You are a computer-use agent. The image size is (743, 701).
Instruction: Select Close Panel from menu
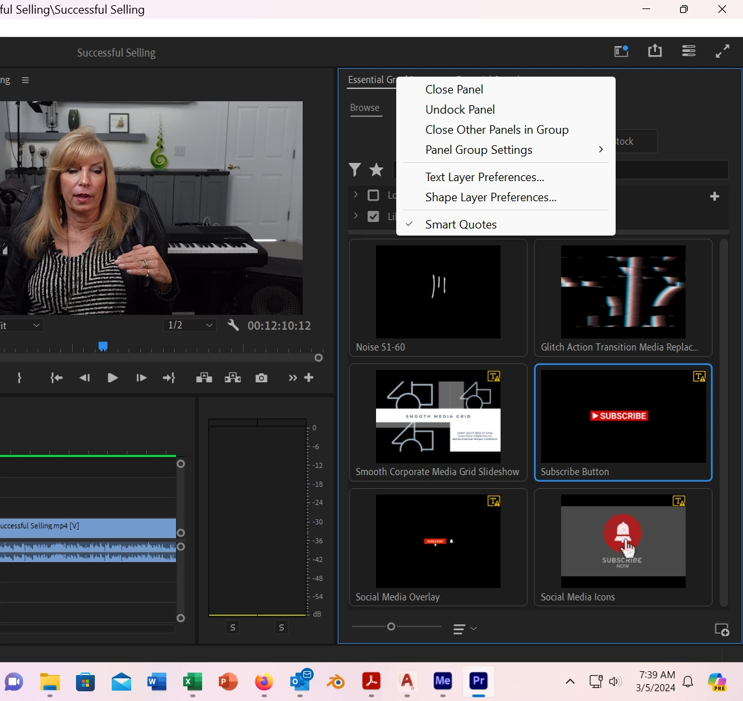505,90
